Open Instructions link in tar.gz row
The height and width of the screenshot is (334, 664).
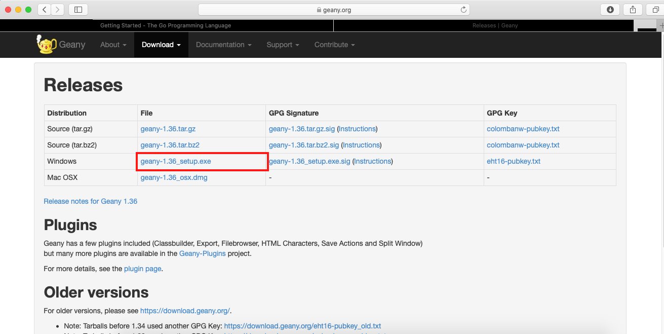358,129
